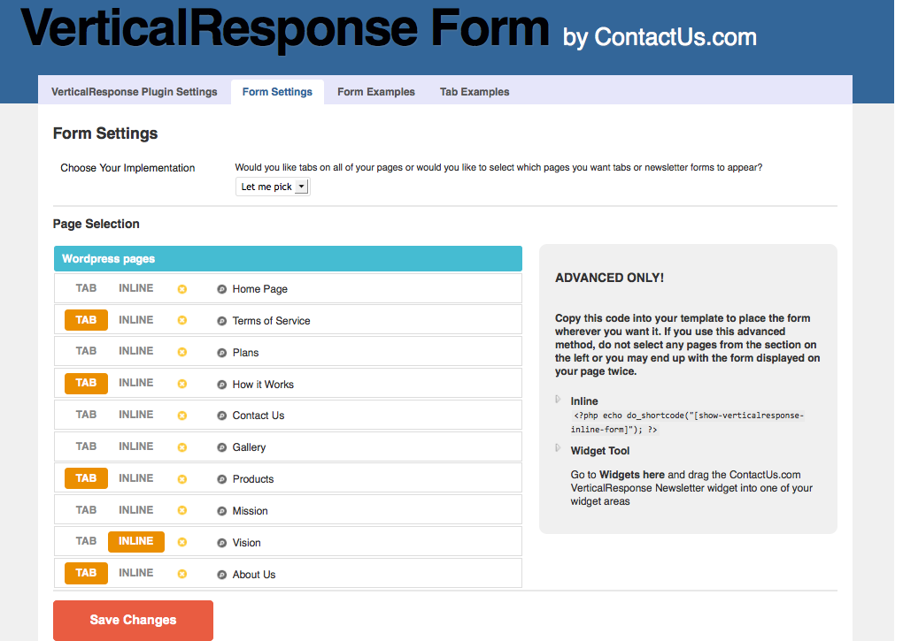This screenshot has width=903, height=641.
Task: Click the Wordpress pages header bar
Action: (x=288, y=259)
